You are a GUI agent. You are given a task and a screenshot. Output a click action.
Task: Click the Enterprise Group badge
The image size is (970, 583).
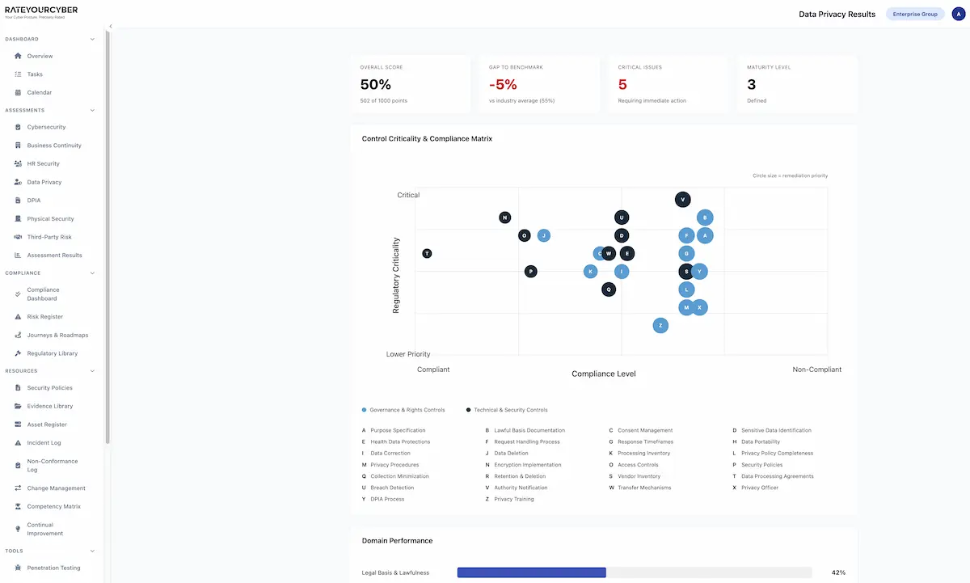[x=915, y=14]
